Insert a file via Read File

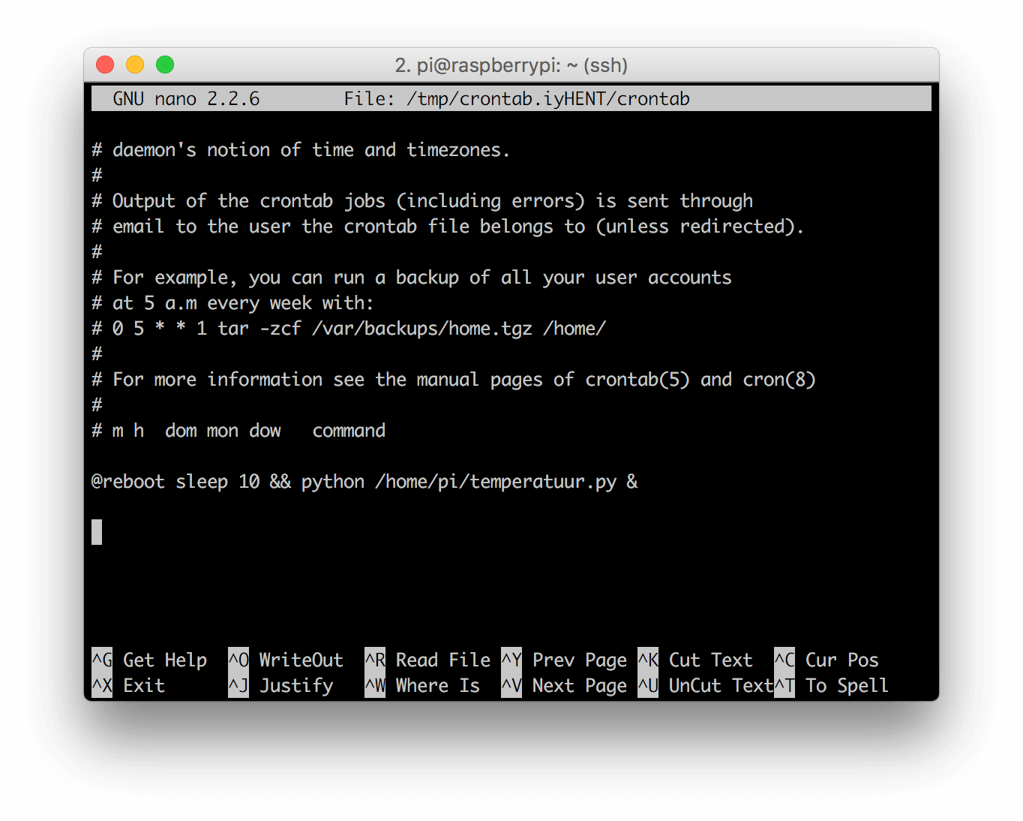pos(442,660)
